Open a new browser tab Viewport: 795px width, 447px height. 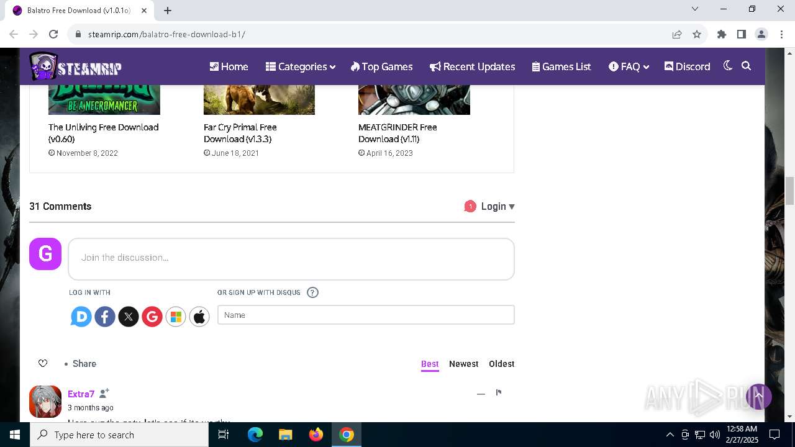point(168,10)
